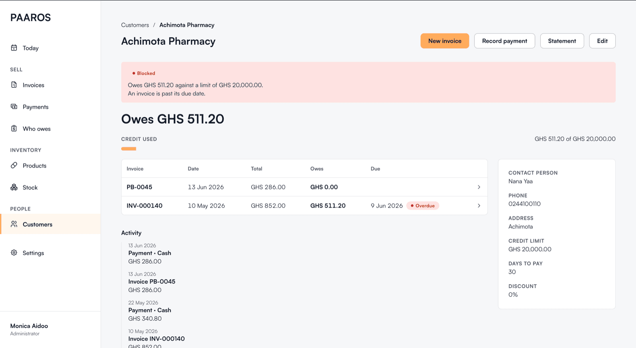The height and width of the screenshot is (348, 636).
Task: Expand the PB-0045 row chevron
Action: (479, 187)
